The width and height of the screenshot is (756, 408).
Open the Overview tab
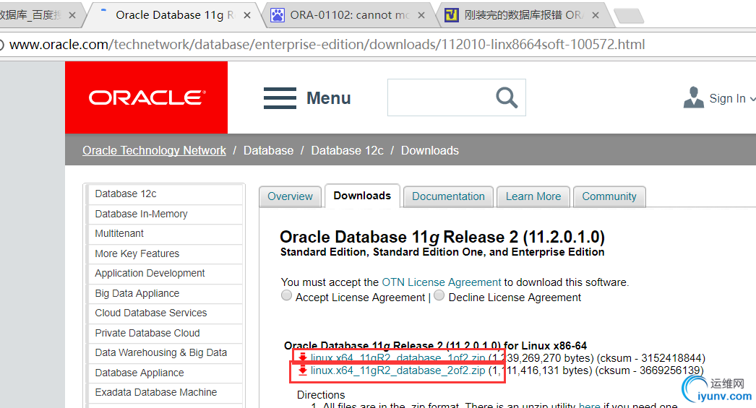click(x=291, y=196)
